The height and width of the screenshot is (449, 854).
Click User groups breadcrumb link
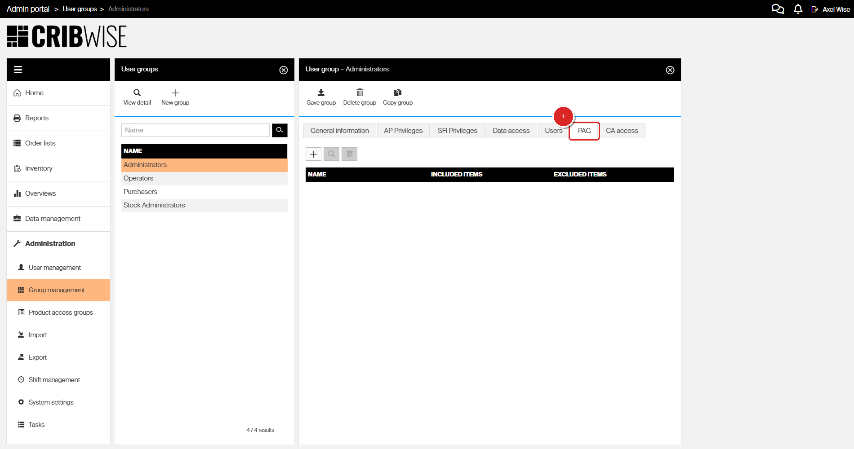pos(80,9)
